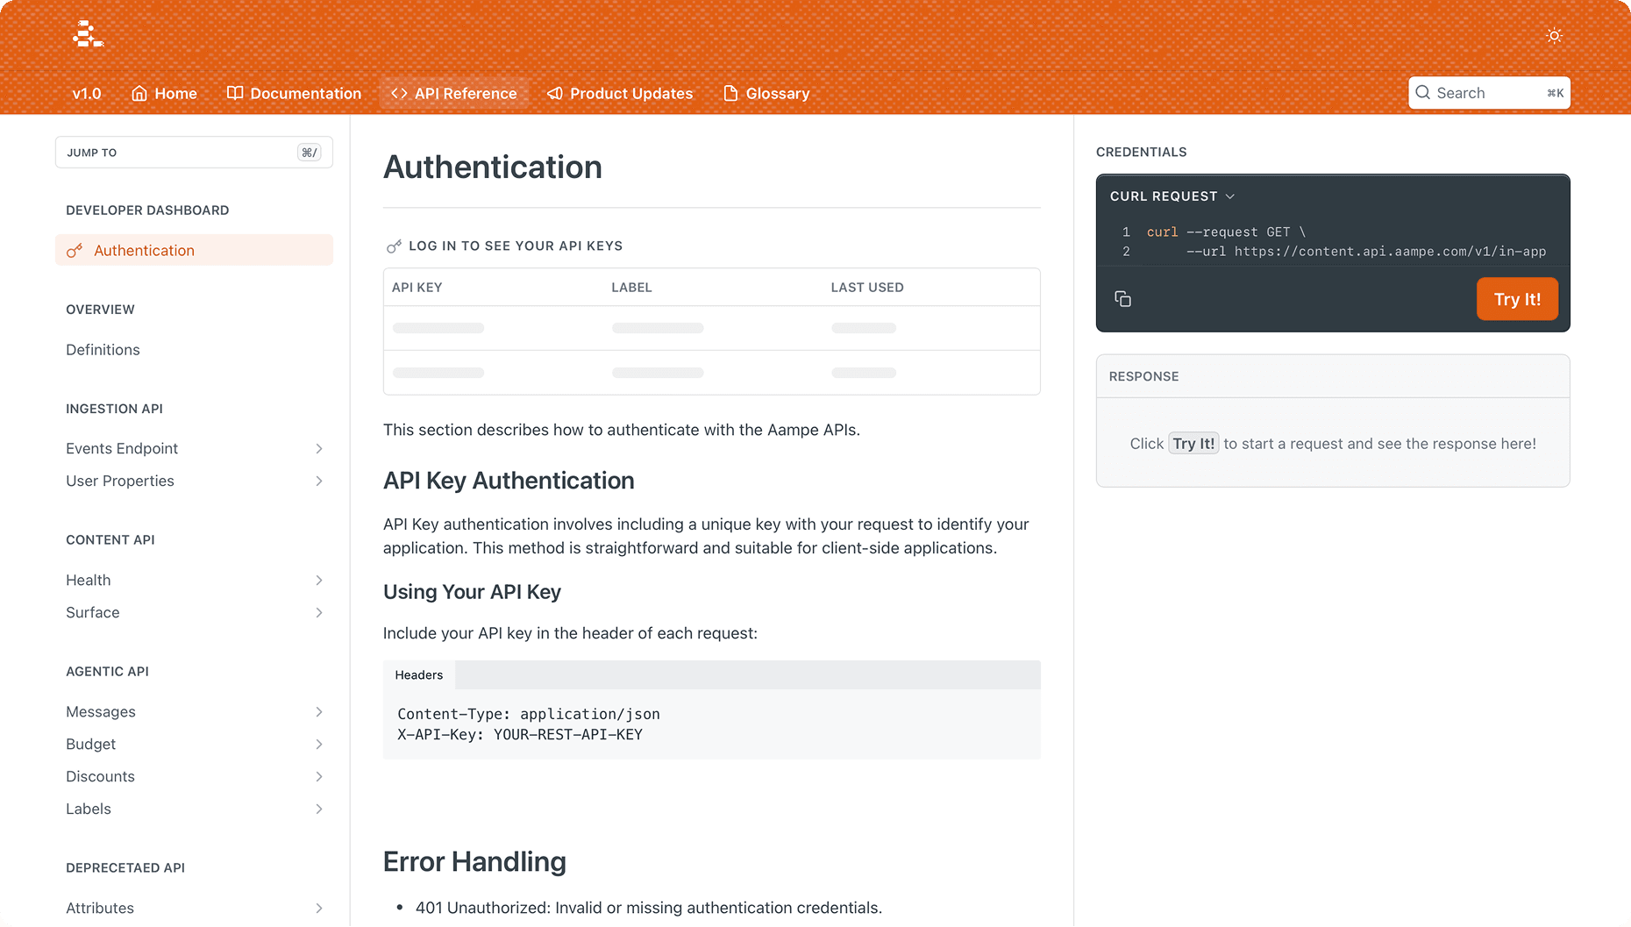Click the search magnifier icon

click(1422, 93)
